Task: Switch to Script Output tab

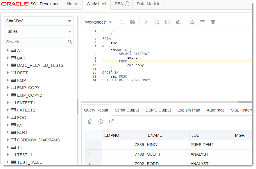Action: pyautogui.click(x=127, y=110)
